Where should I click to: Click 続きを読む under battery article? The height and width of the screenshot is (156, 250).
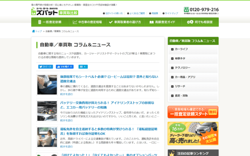tap(66, 121)
